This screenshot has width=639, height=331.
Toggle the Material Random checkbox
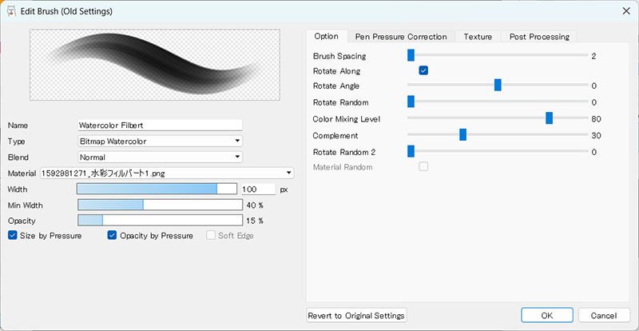423,166
